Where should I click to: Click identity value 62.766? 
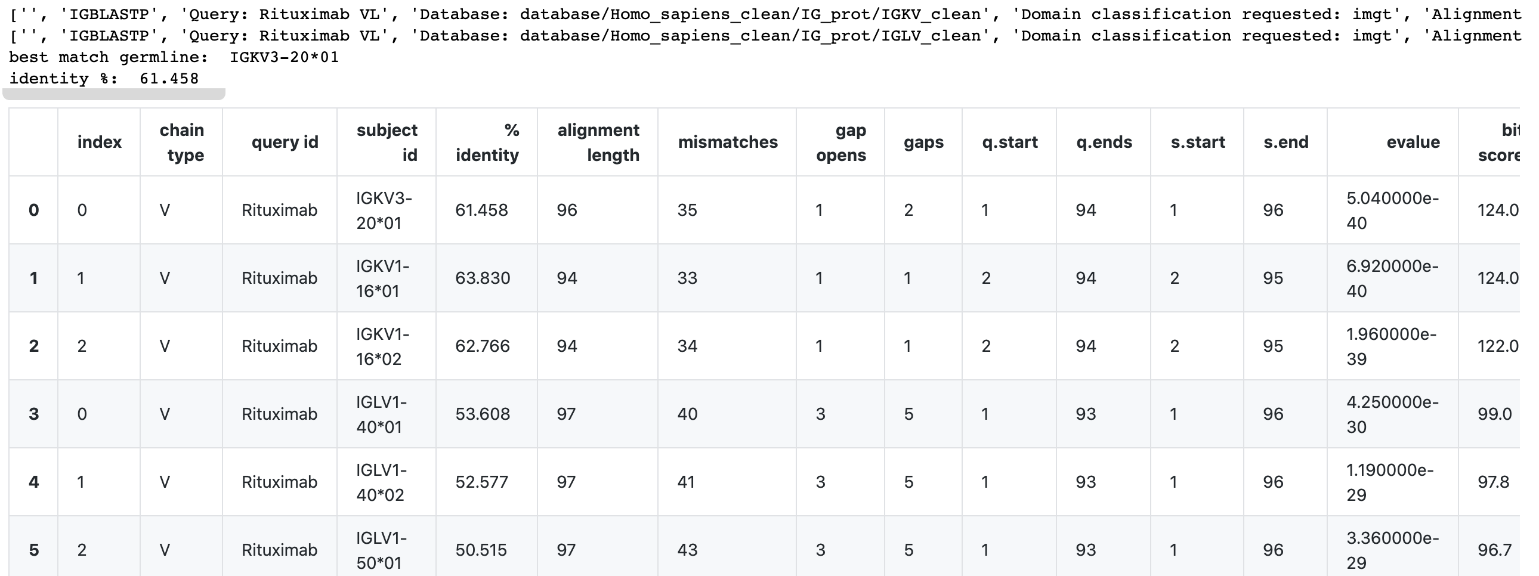pos(483,346)
